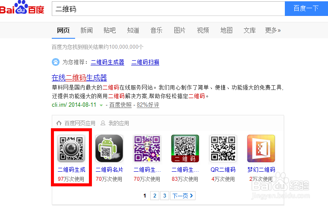Open the purple cartoon QR code app icon

pos(147,148)
